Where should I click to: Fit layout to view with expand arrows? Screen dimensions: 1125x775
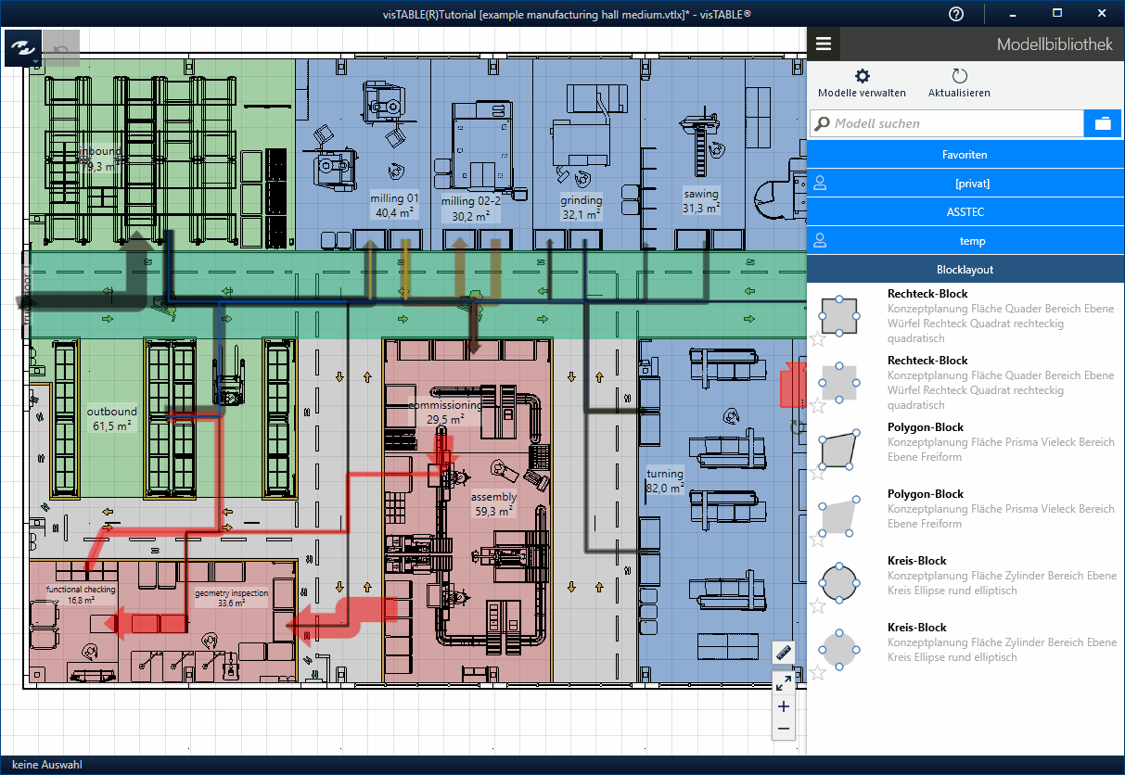[x=784, y=683]
